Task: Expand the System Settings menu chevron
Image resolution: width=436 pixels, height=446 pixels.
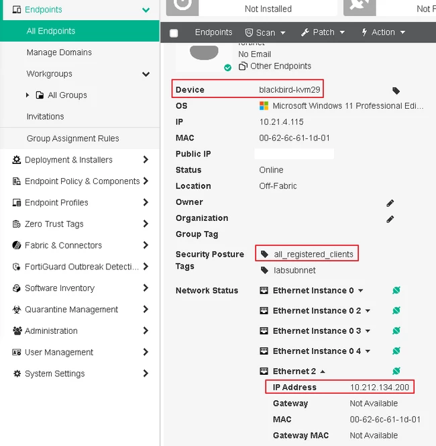Action: [146, 373]
